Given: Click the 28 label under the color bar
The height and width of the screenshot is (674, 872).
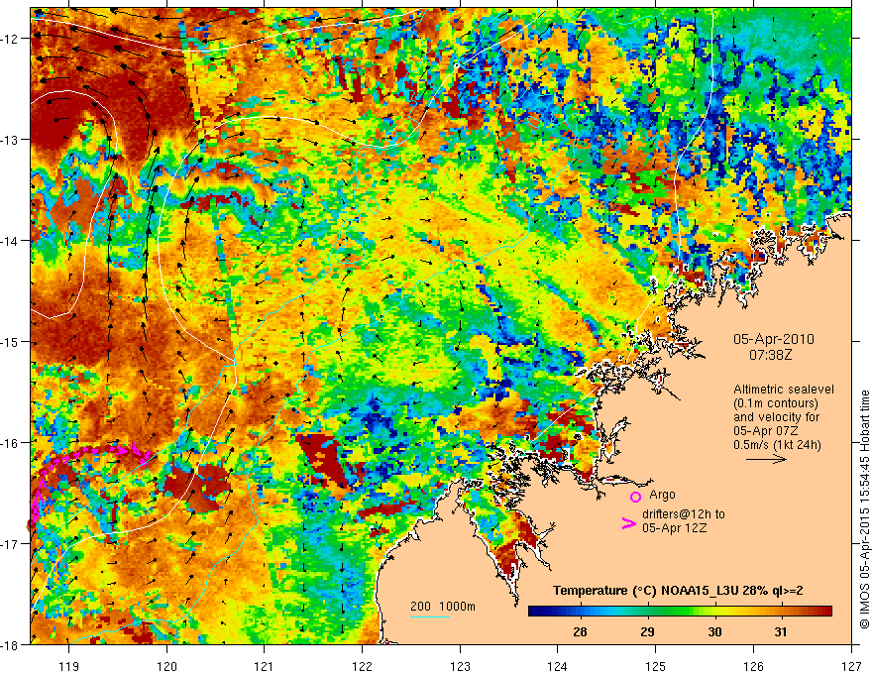Looking at the screenshot, I should (x=580, y=631).
